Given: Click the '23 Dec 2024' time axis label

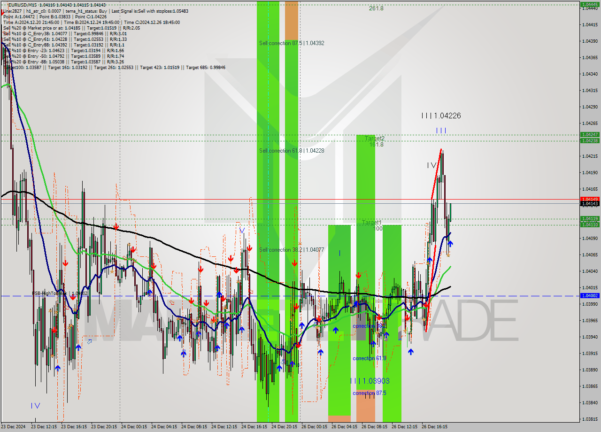Looking at the screenshot, I should point(13,427).
